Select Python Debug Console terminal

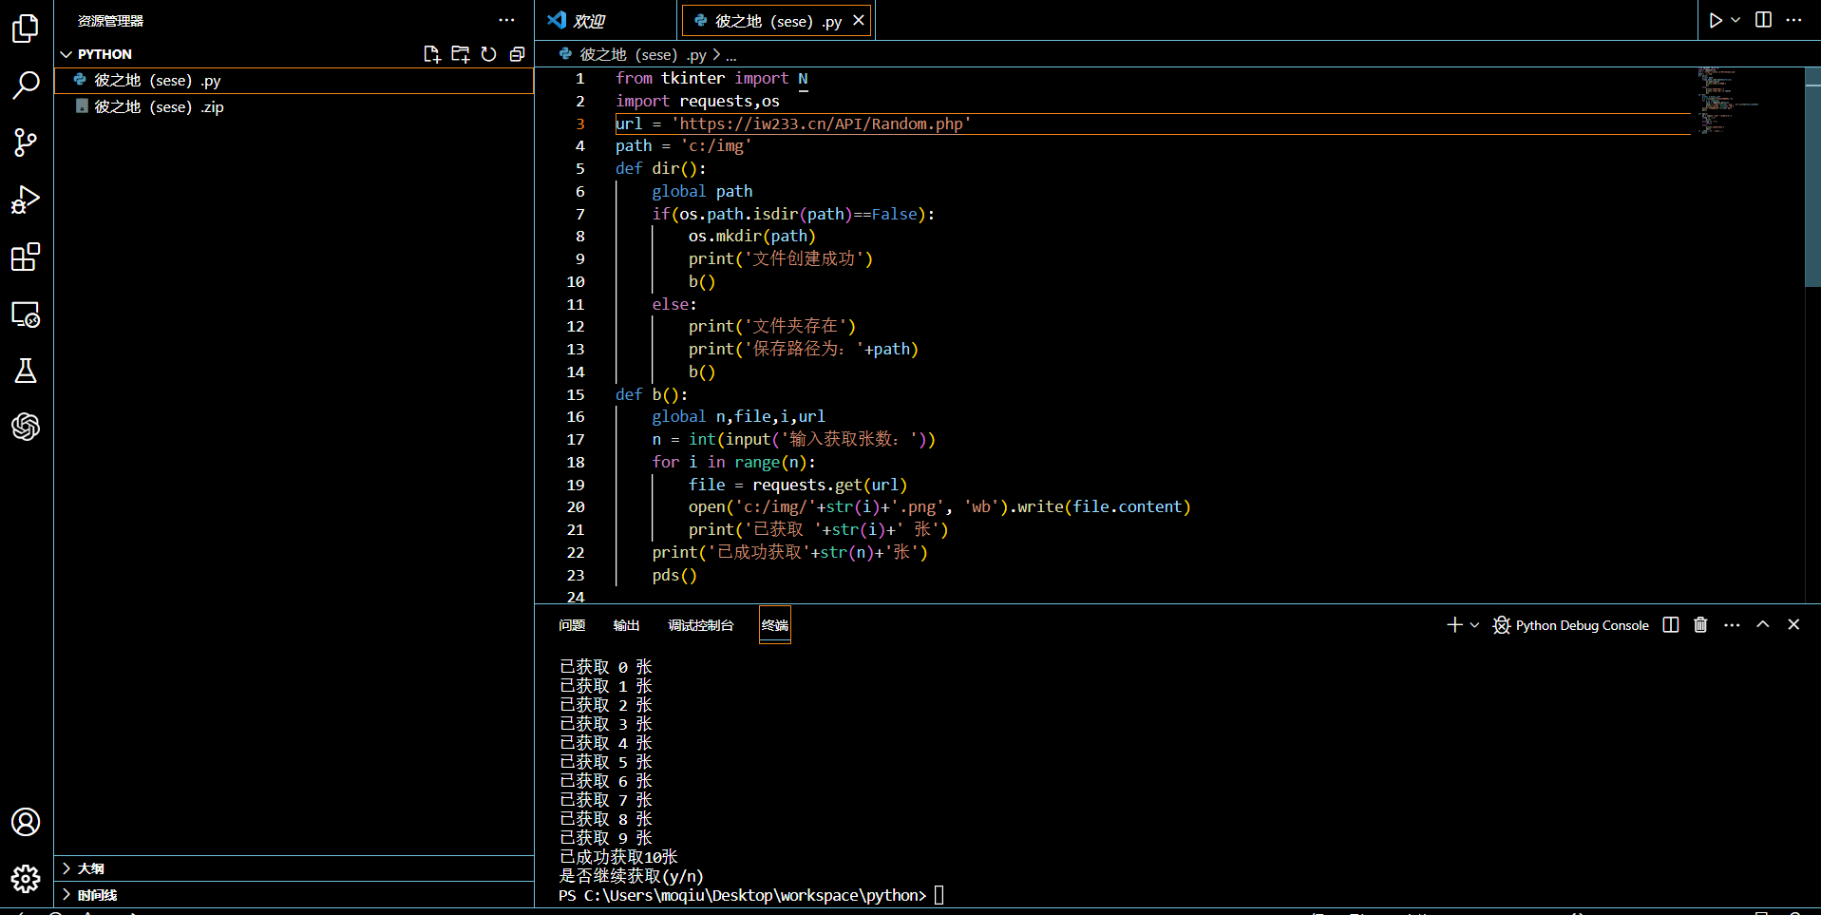click(1571, 625)
